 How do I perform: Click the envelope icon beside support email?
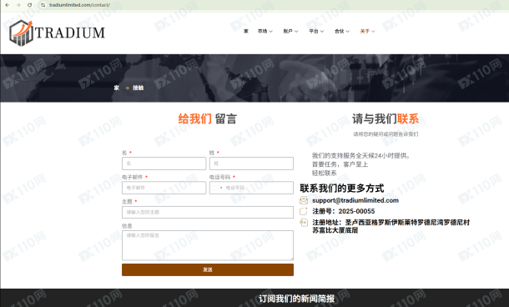click(304, 200)
